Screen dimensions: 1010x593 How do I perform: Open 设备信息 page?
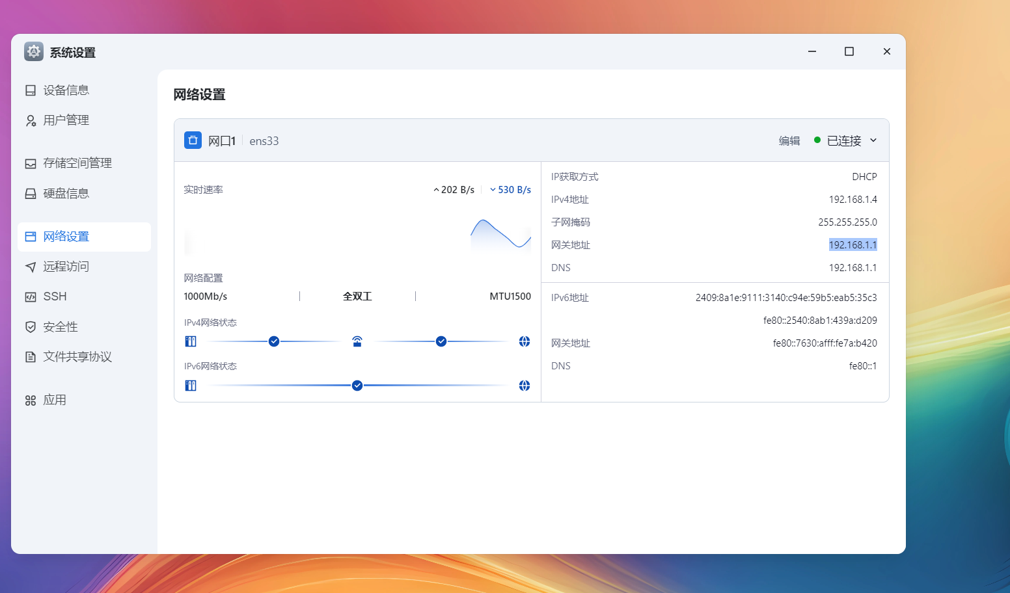[85, 90]
